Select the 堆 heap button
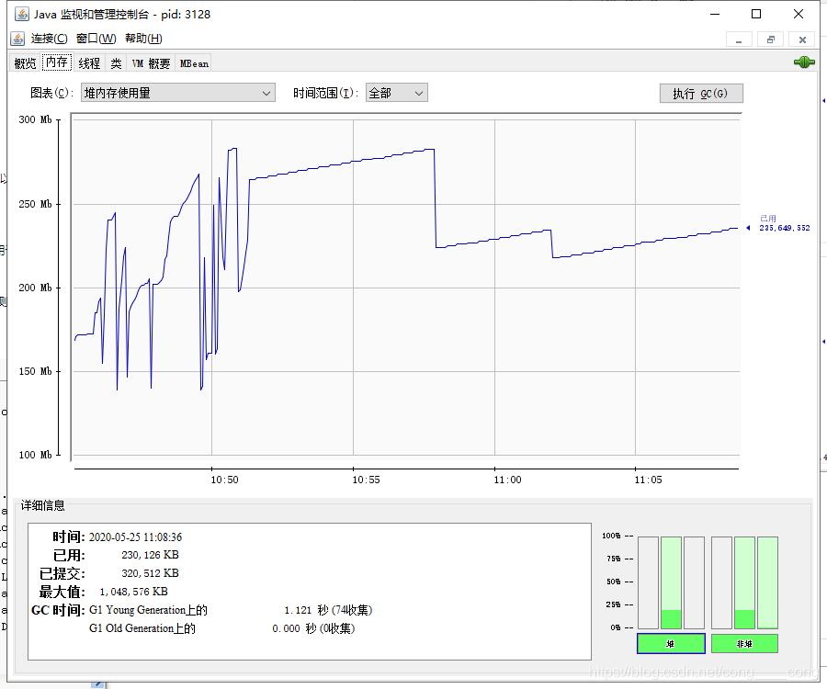The image size is (827, 689). (670, 644)
